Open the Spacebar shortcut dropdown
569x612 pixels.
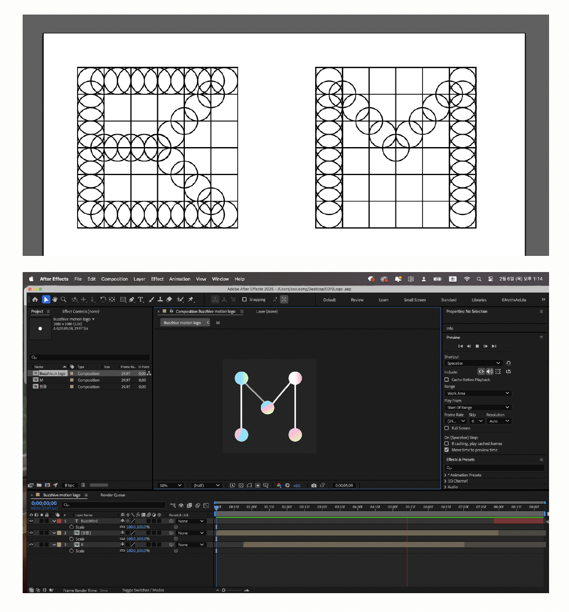[x=474, y=363]
